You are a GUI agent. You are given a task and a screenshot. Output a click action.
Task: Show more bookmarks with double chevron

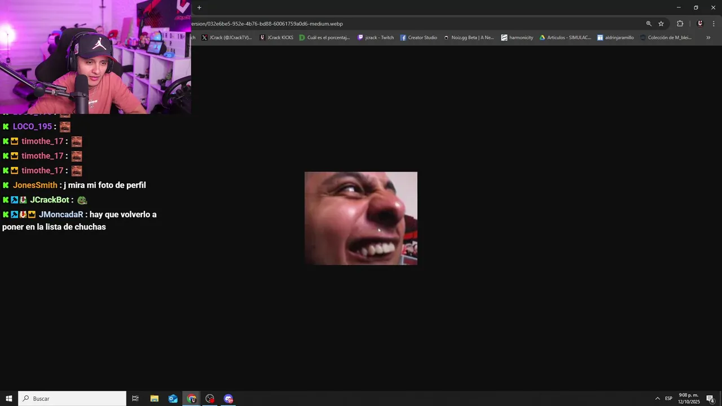tap(708, 38)
